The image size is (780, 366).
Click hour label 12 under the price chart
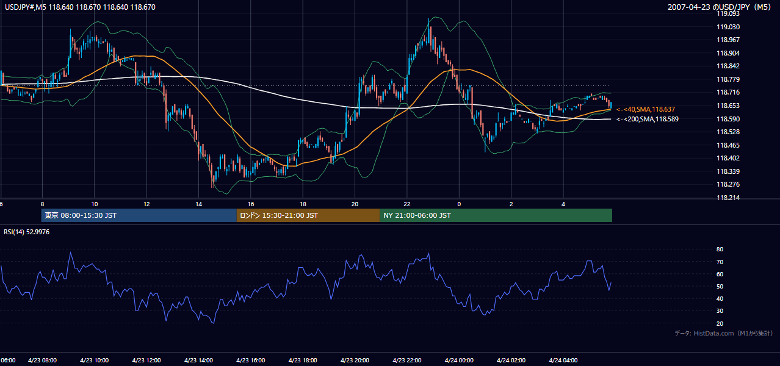[146, 204]
